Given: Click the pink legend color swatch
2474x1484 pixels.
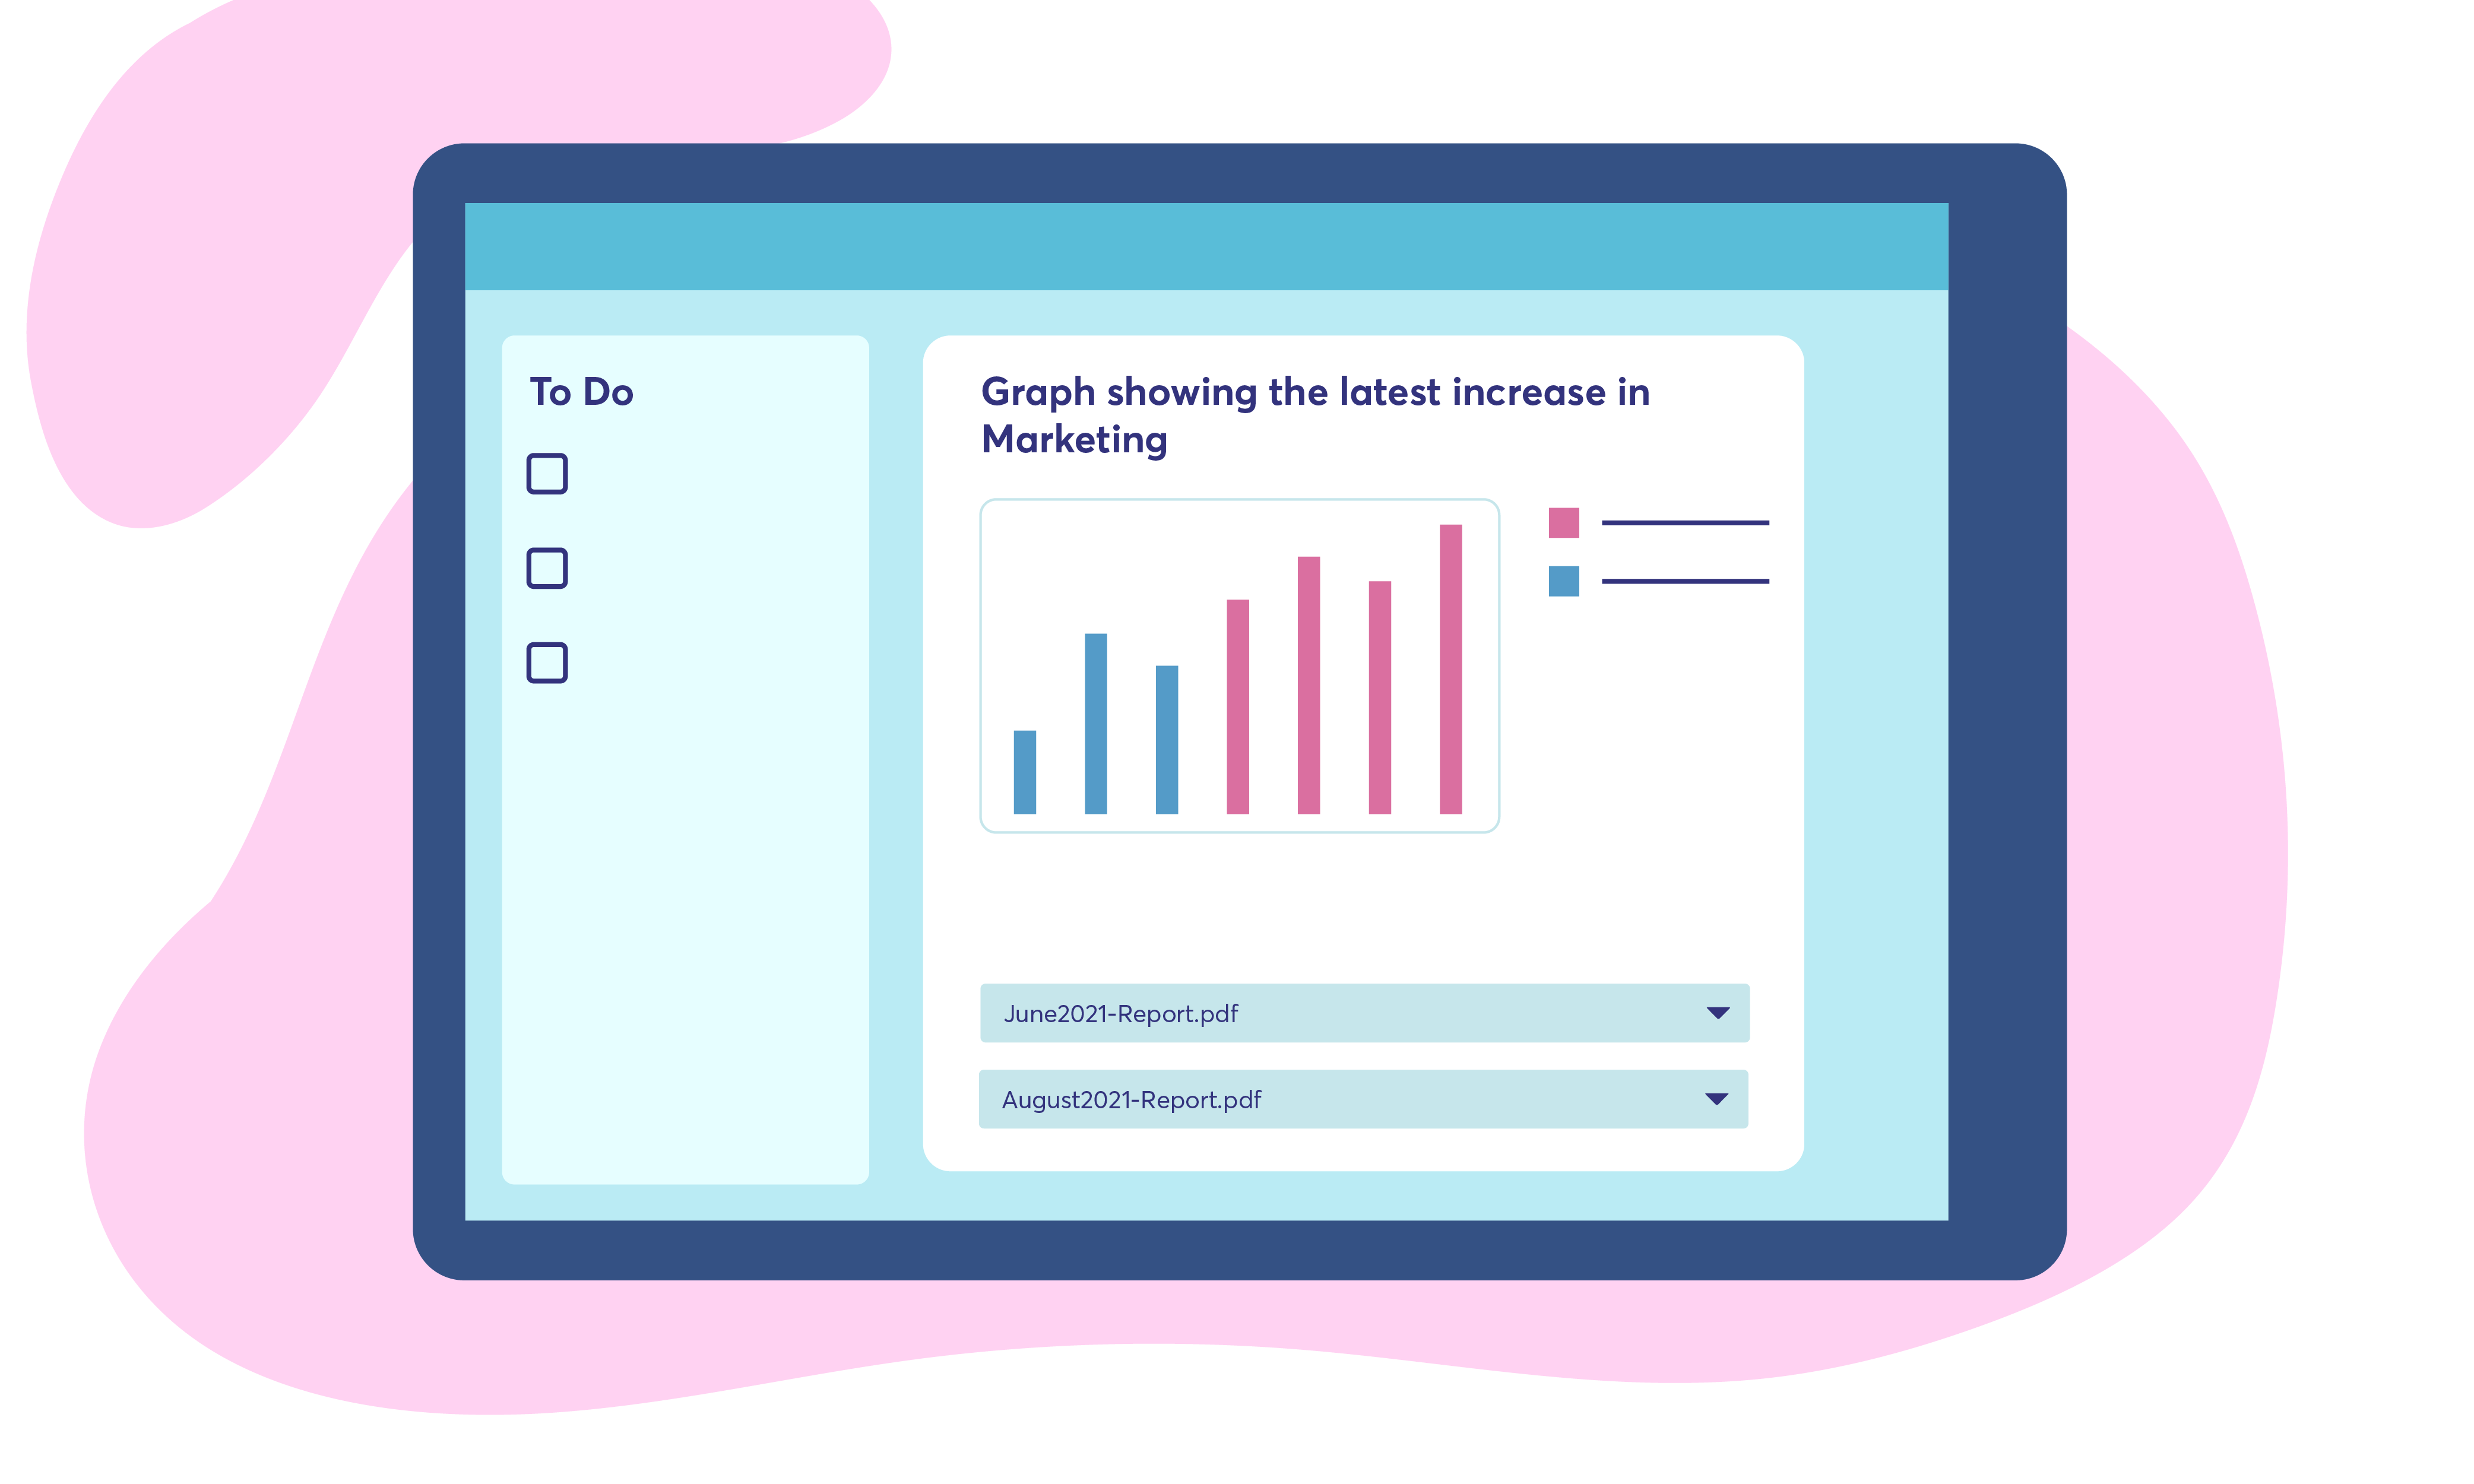Looking at the screenshot, I should (x=1563, y=523).
